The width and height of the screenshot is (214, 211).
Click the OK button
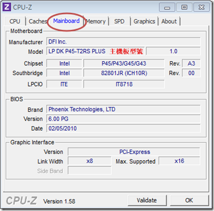(x=189, y=200)
